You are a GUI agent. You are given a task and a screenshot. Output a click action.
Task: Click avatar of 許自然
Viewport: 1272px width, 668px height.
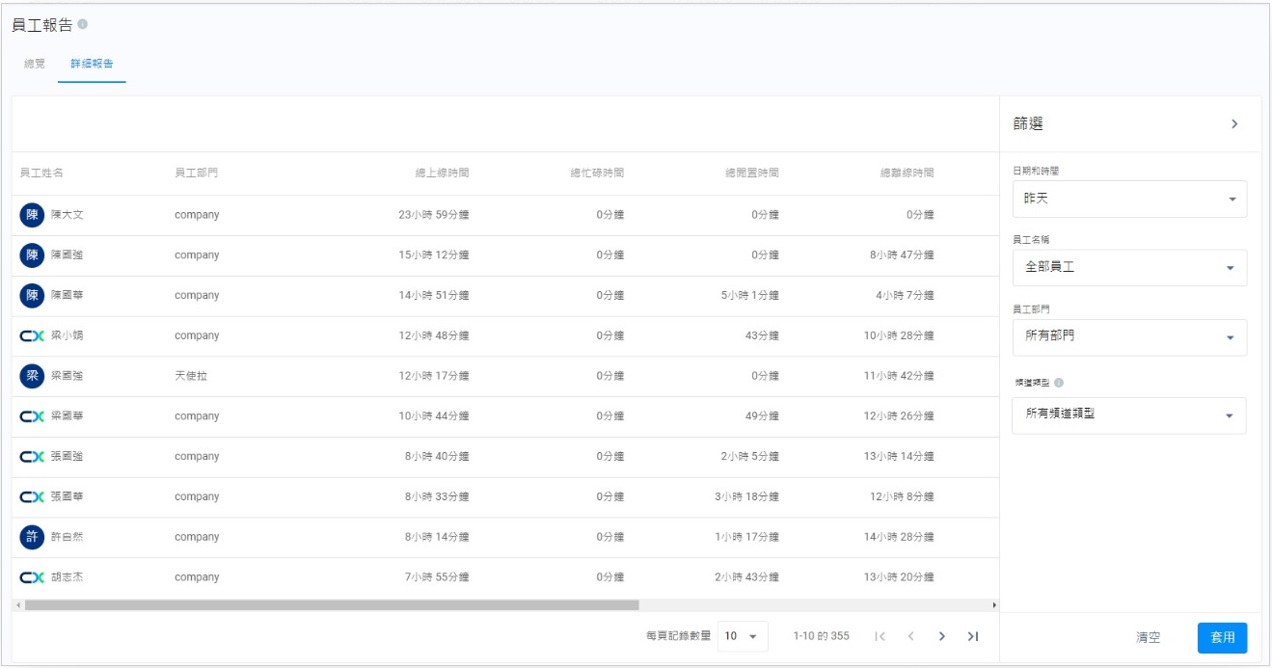32,537
